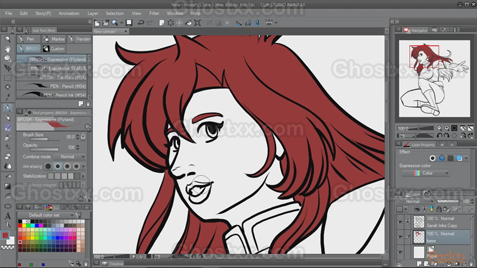Viewport: 477px width, 268px height.
Task: Select the Custom sub tool group
Action: tap(54, 49)
